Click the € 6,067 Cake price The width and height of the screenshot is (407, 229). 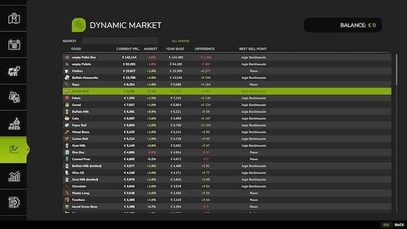(x=129, y=118)
